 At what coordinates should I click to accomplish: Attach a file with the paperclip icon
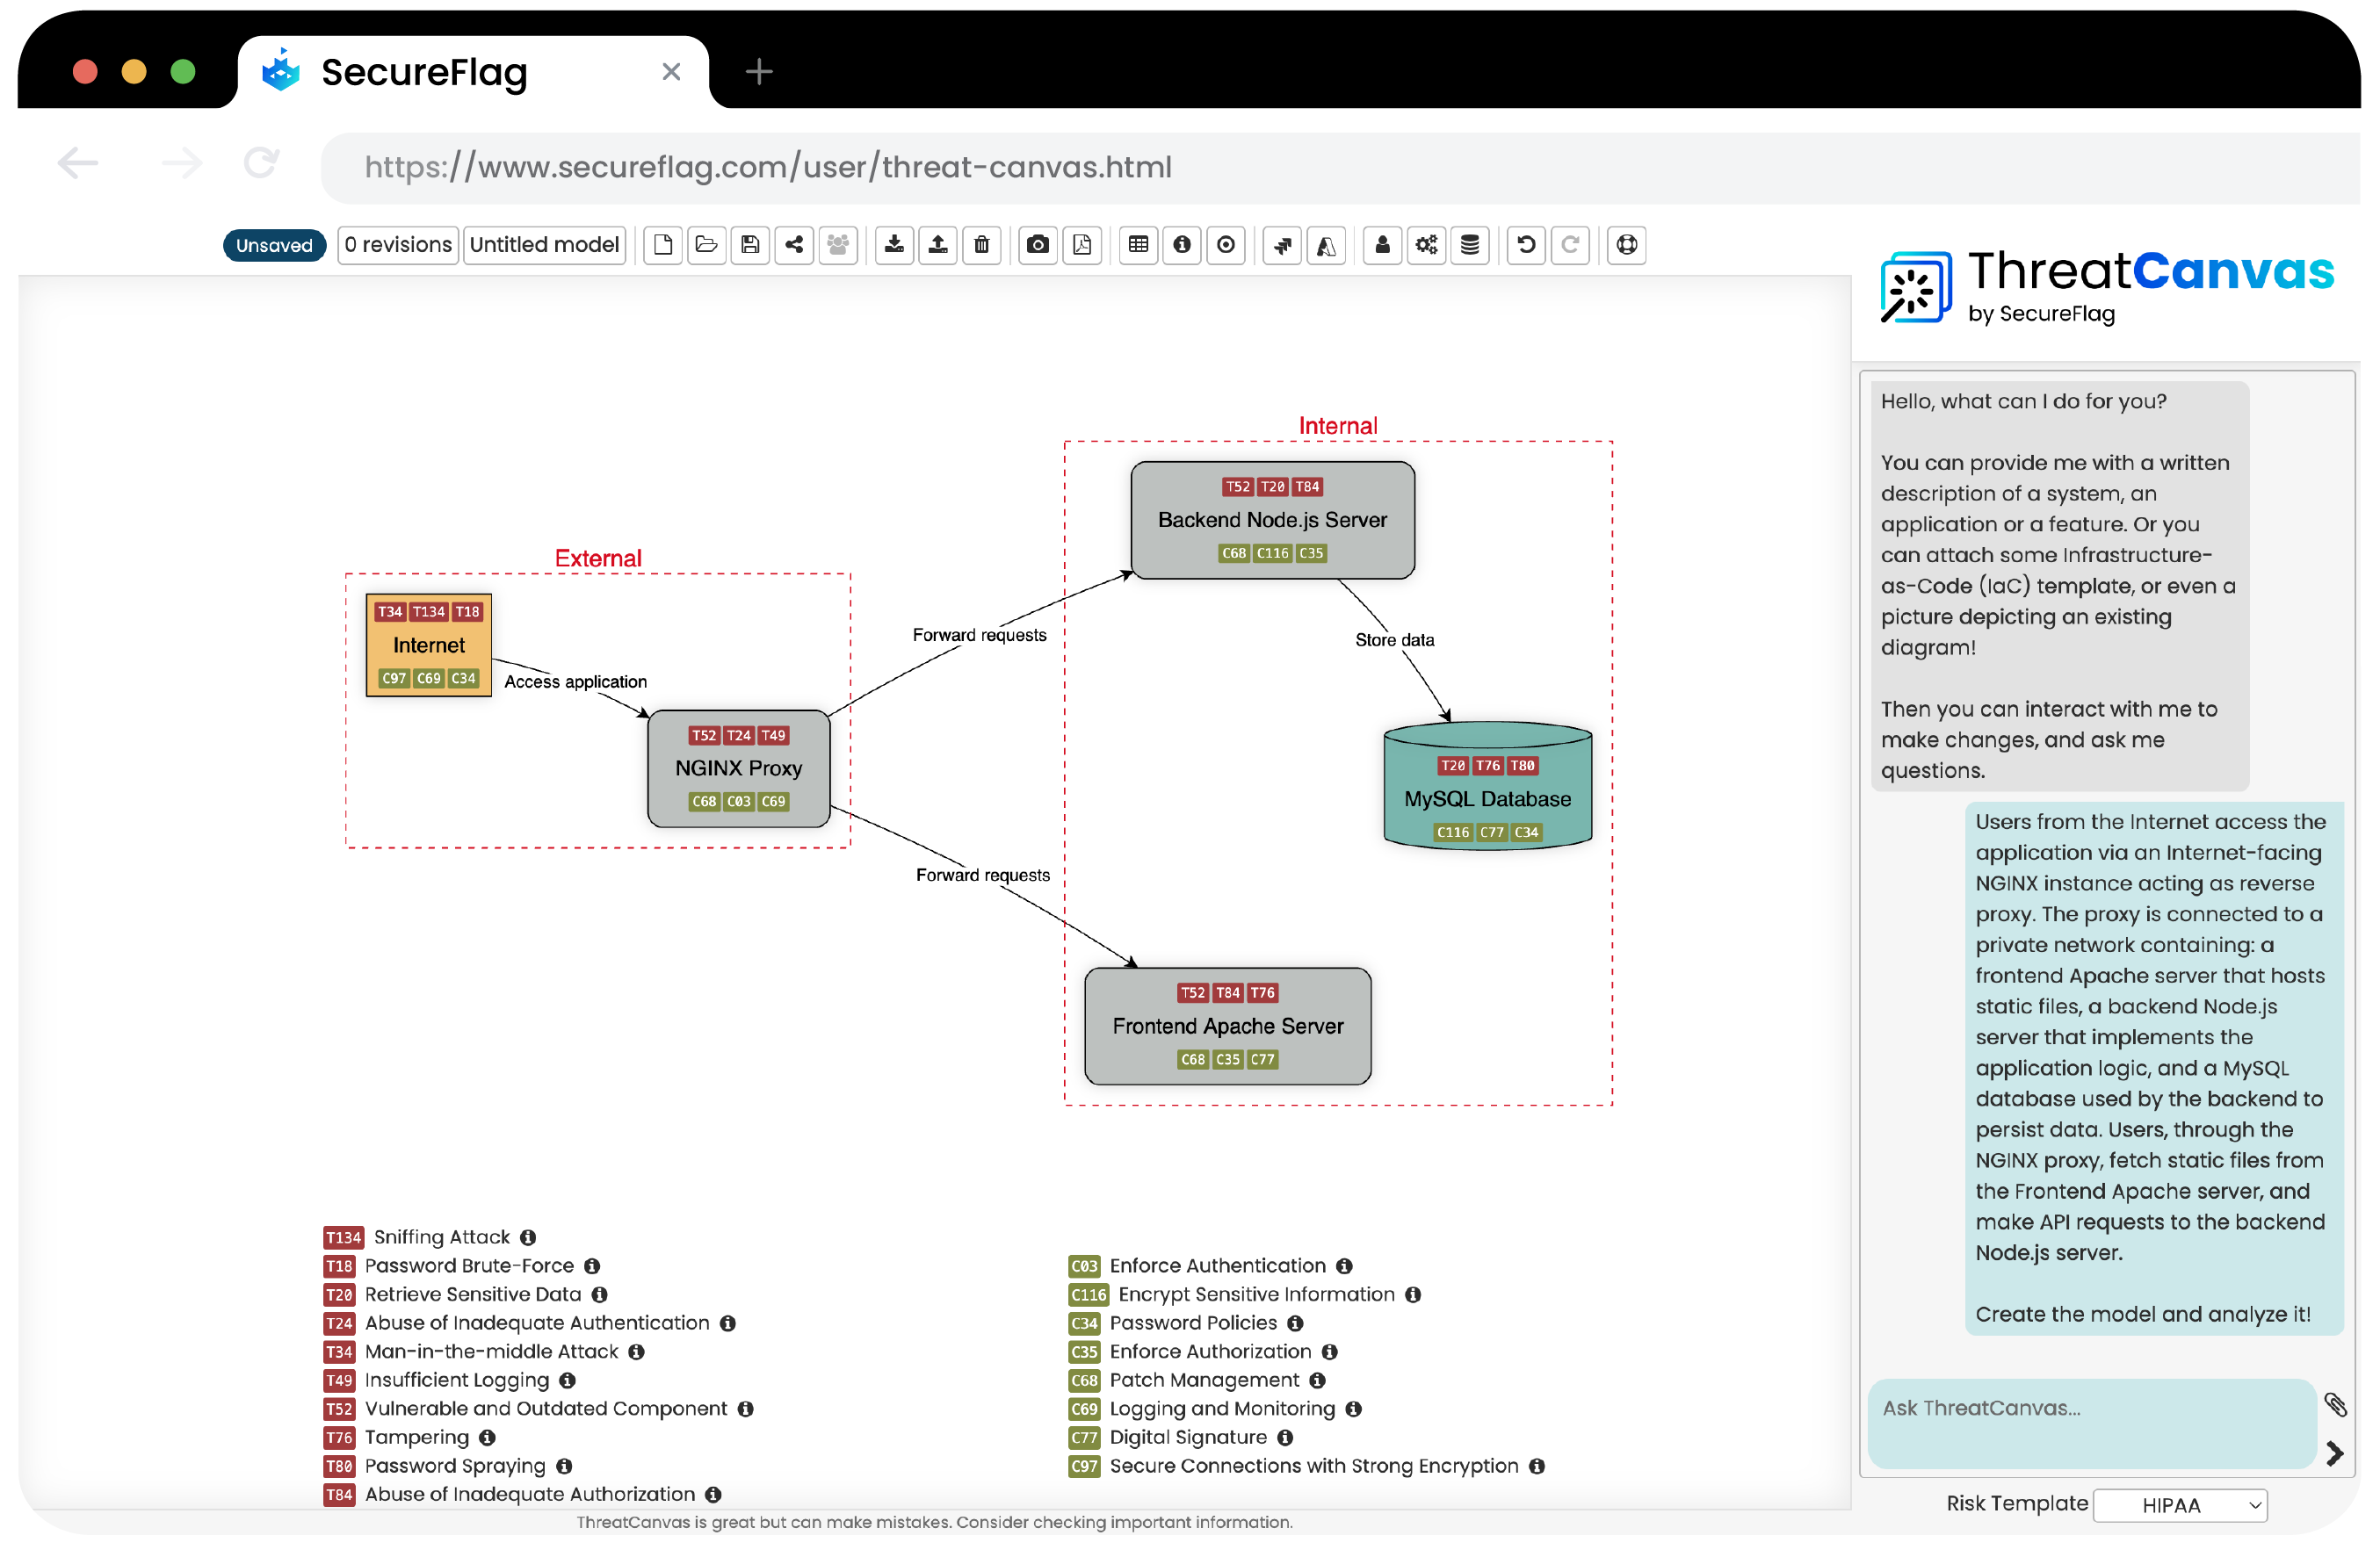(x=2335, y=1405)
